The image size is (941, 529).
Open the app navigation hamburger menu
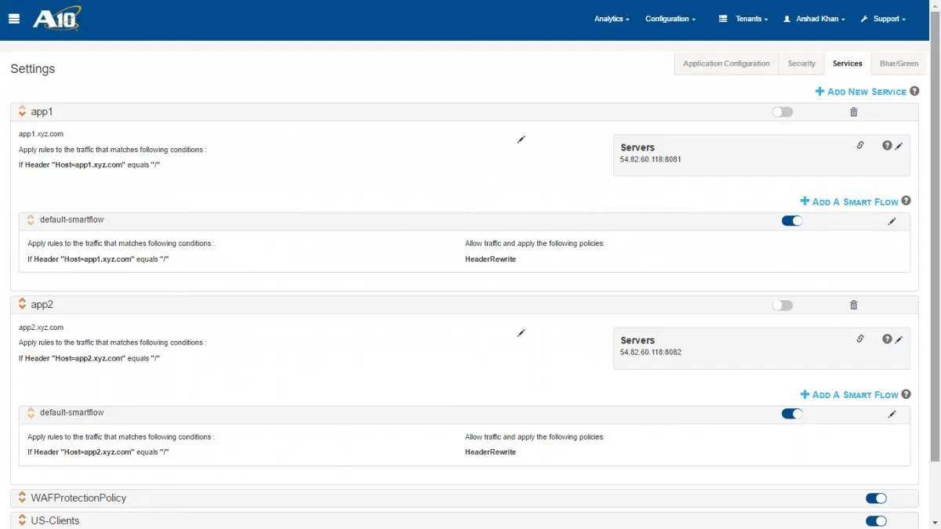click(x=13, y=19)
